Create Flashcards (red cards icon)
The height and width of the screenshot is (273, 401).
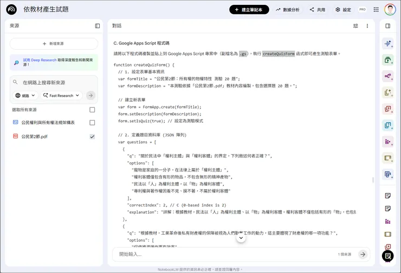tap(387, 109)
